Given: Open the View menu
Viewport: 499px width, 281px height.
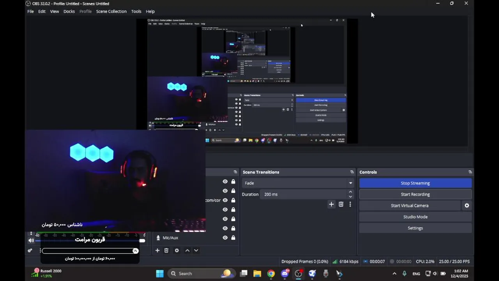Looking at the screenshot, I should coord(55,11).
